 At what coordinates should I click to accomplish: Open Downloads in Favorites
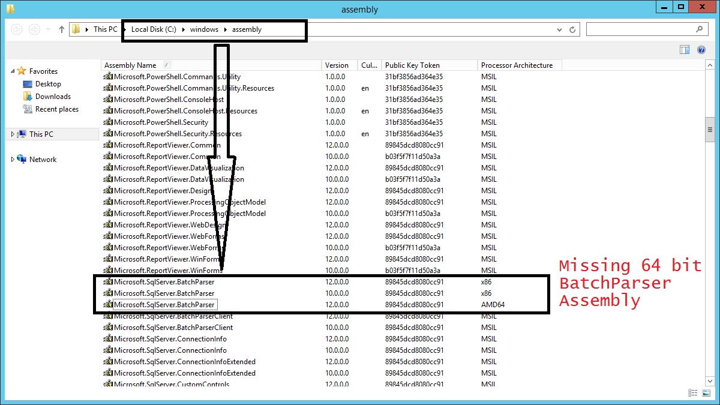pyautogui.click(x=53, y=97)
